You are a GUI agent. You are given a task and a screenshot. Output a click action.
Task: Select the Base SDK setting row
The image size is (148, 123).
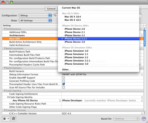pos(30,39)
